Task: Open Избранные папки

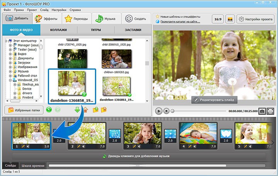Action: point(24,110)
